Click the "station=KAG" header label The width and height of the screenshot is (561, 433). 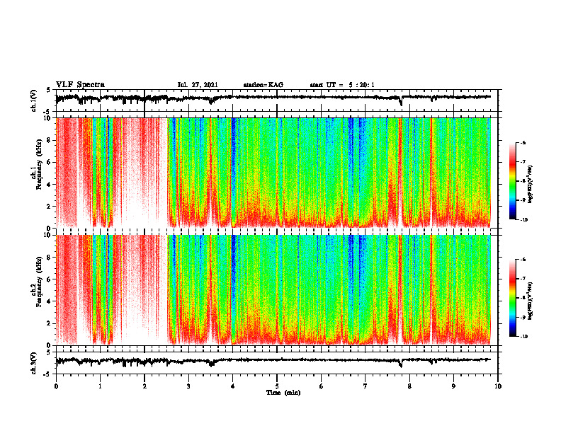coord(263,85)
